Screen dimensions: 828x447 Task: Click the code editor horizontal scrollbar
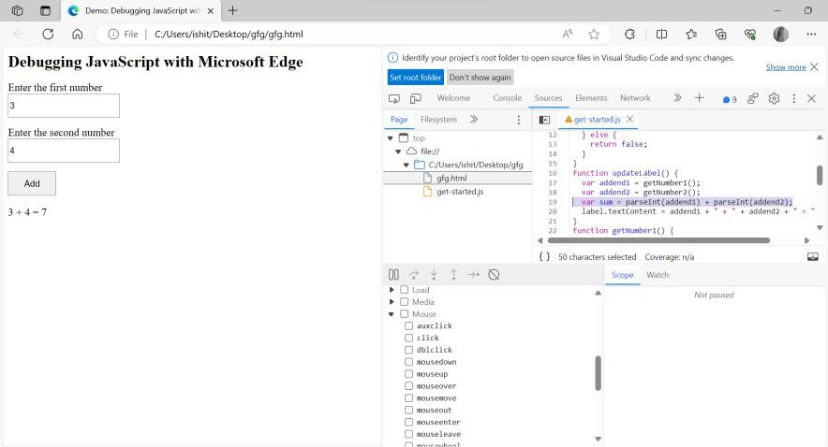coord(658,240)
